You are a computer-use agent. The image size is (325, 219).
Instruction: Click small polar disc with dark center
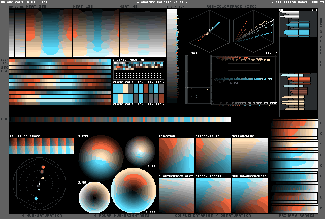(x=94, y=198)
